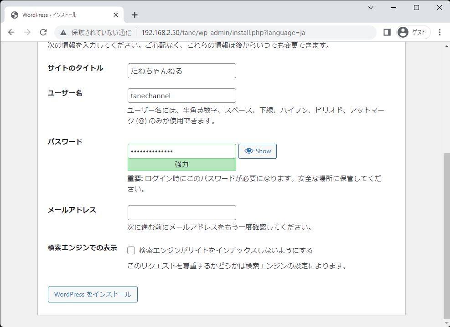
Task: Click the 強力 password strength indicator
Action: pyautogui.click(x=181, y=165)
